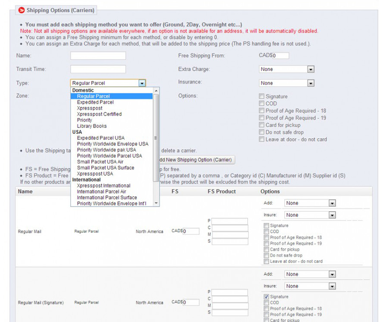Check Leave at door in Regular Mail row
This screenshot has width=388, height=322.
(x=266, y=261)
